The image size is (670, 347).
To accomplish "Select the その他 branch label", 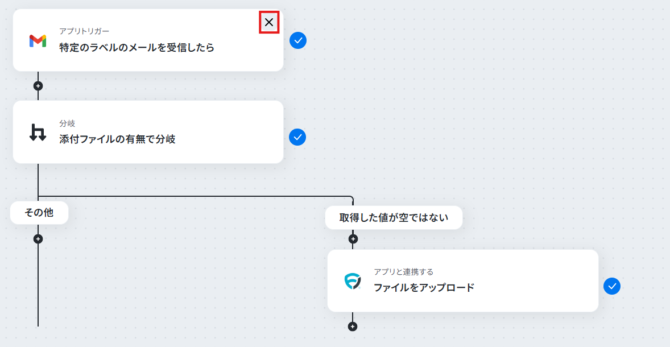I will coord(39,212).
